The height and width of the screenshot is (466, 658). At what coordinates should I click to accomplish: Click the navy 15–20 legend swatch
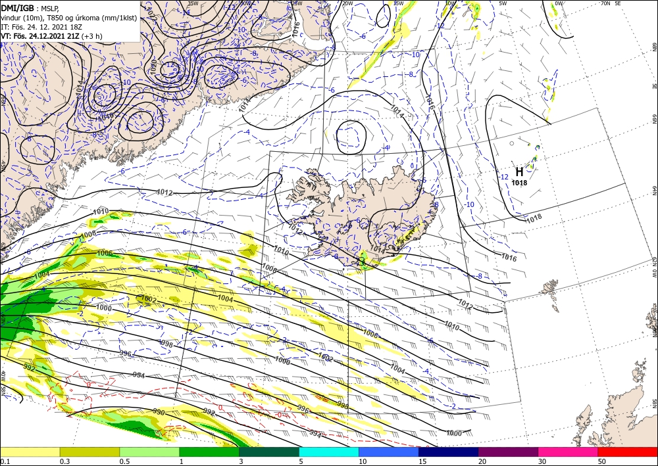[x=449, y=452]
